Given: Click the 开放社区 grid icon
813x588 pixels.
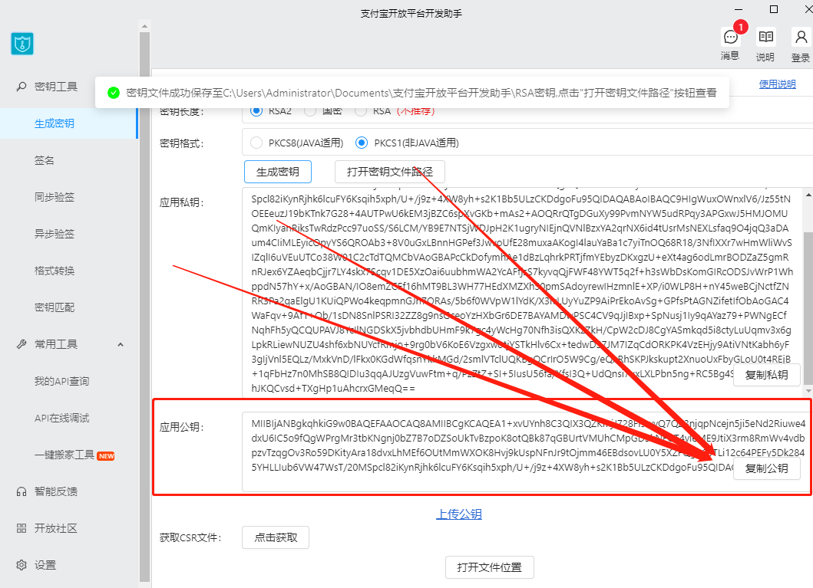Looking at the screenshot, I should coord(21,528).
